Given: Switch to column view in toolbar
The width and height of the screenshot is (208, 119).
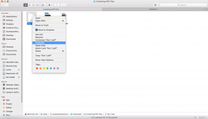Looking at the screenshot, I should tap(33, 5).
